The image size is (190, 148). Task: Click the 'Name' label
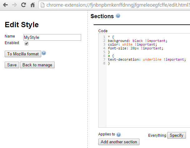tap(10, 36)
